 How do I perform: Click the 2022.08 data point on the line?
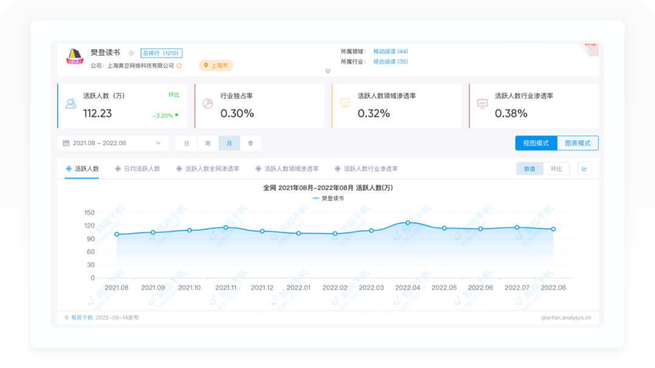(554, 229)
